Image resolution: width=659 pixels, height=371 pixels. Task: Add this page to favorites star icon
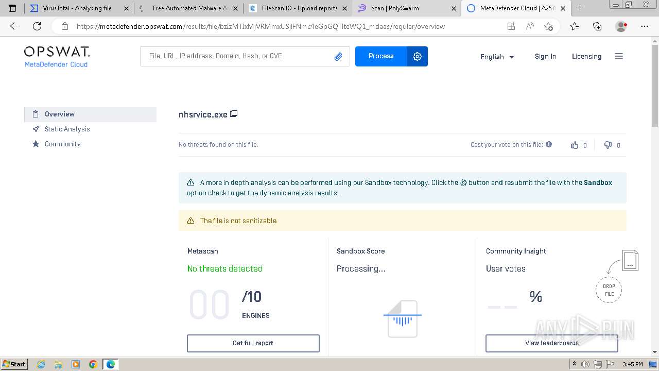pyautogui.click(x=548, y=26)
